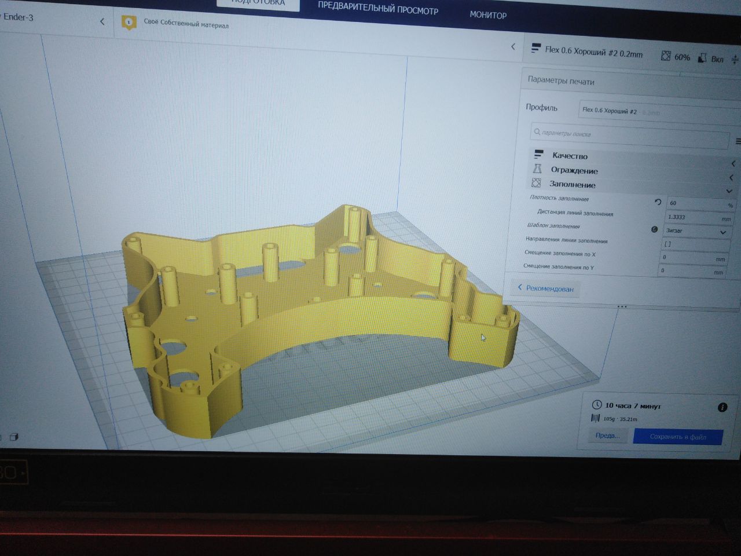
Task: Click the Смещение заполнения по Y field
Action: [692, 270]
